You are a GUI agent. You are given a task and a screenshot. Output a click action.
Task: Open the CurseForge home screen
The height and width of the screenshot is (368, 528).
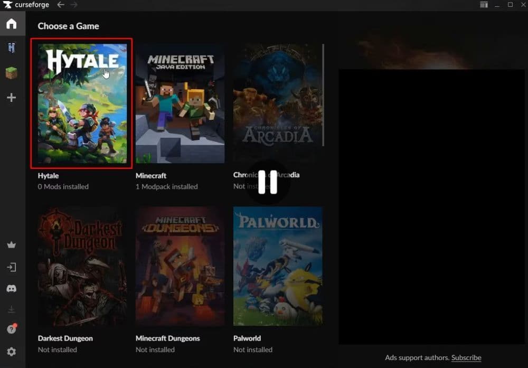click(x=11, y=23)
